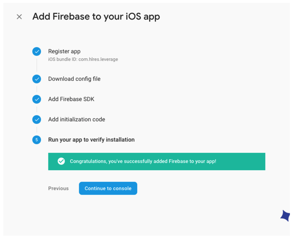Expand the Download config file step
The height and width of the screenshot is (237, 292).
pyautogui.click(x=74, y=79)
